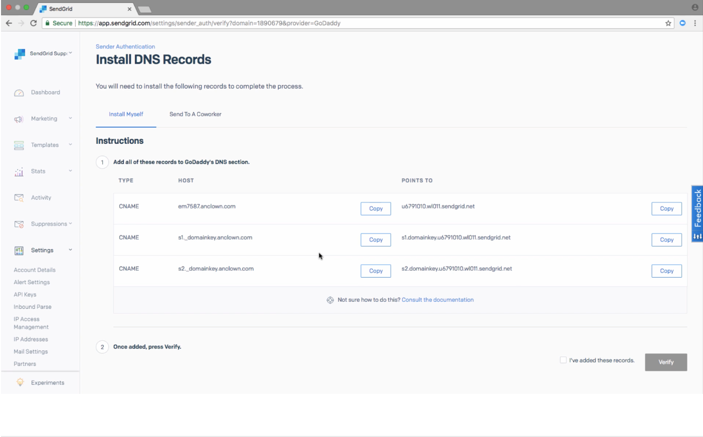Select first row CNAME type cell
This screenshot has width=703, height=437.
pyautogui.click(x=129, y=206)
